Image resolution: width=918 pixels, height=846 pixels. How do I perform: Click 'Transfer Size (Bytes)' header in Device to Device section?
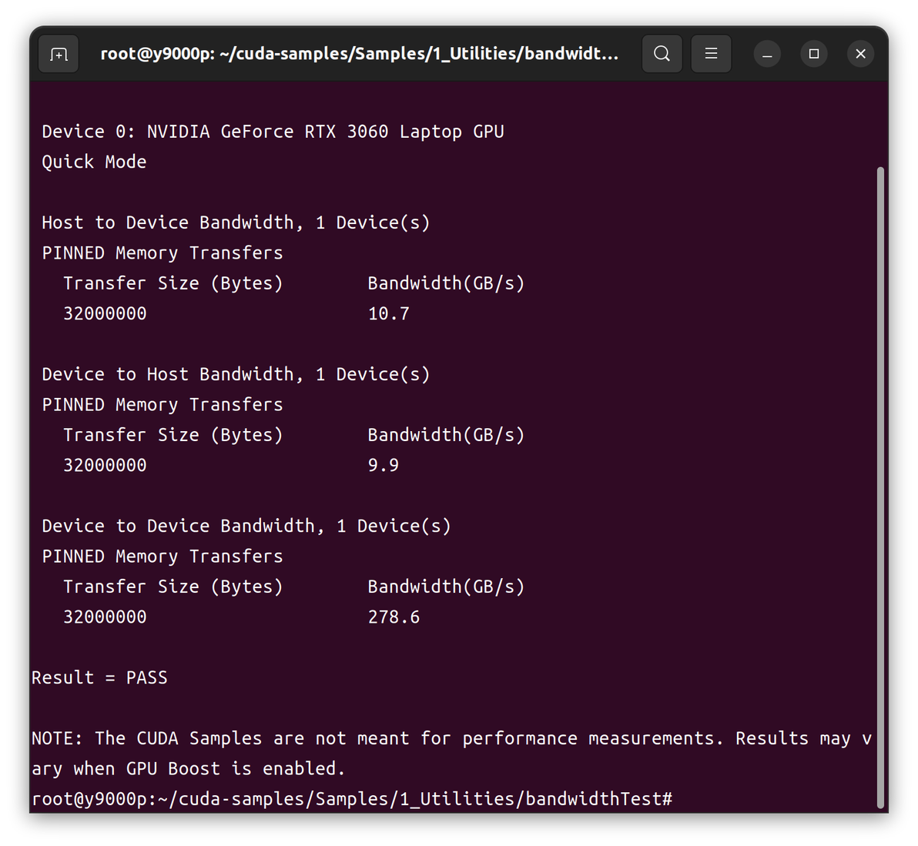(x=173, y=587)
